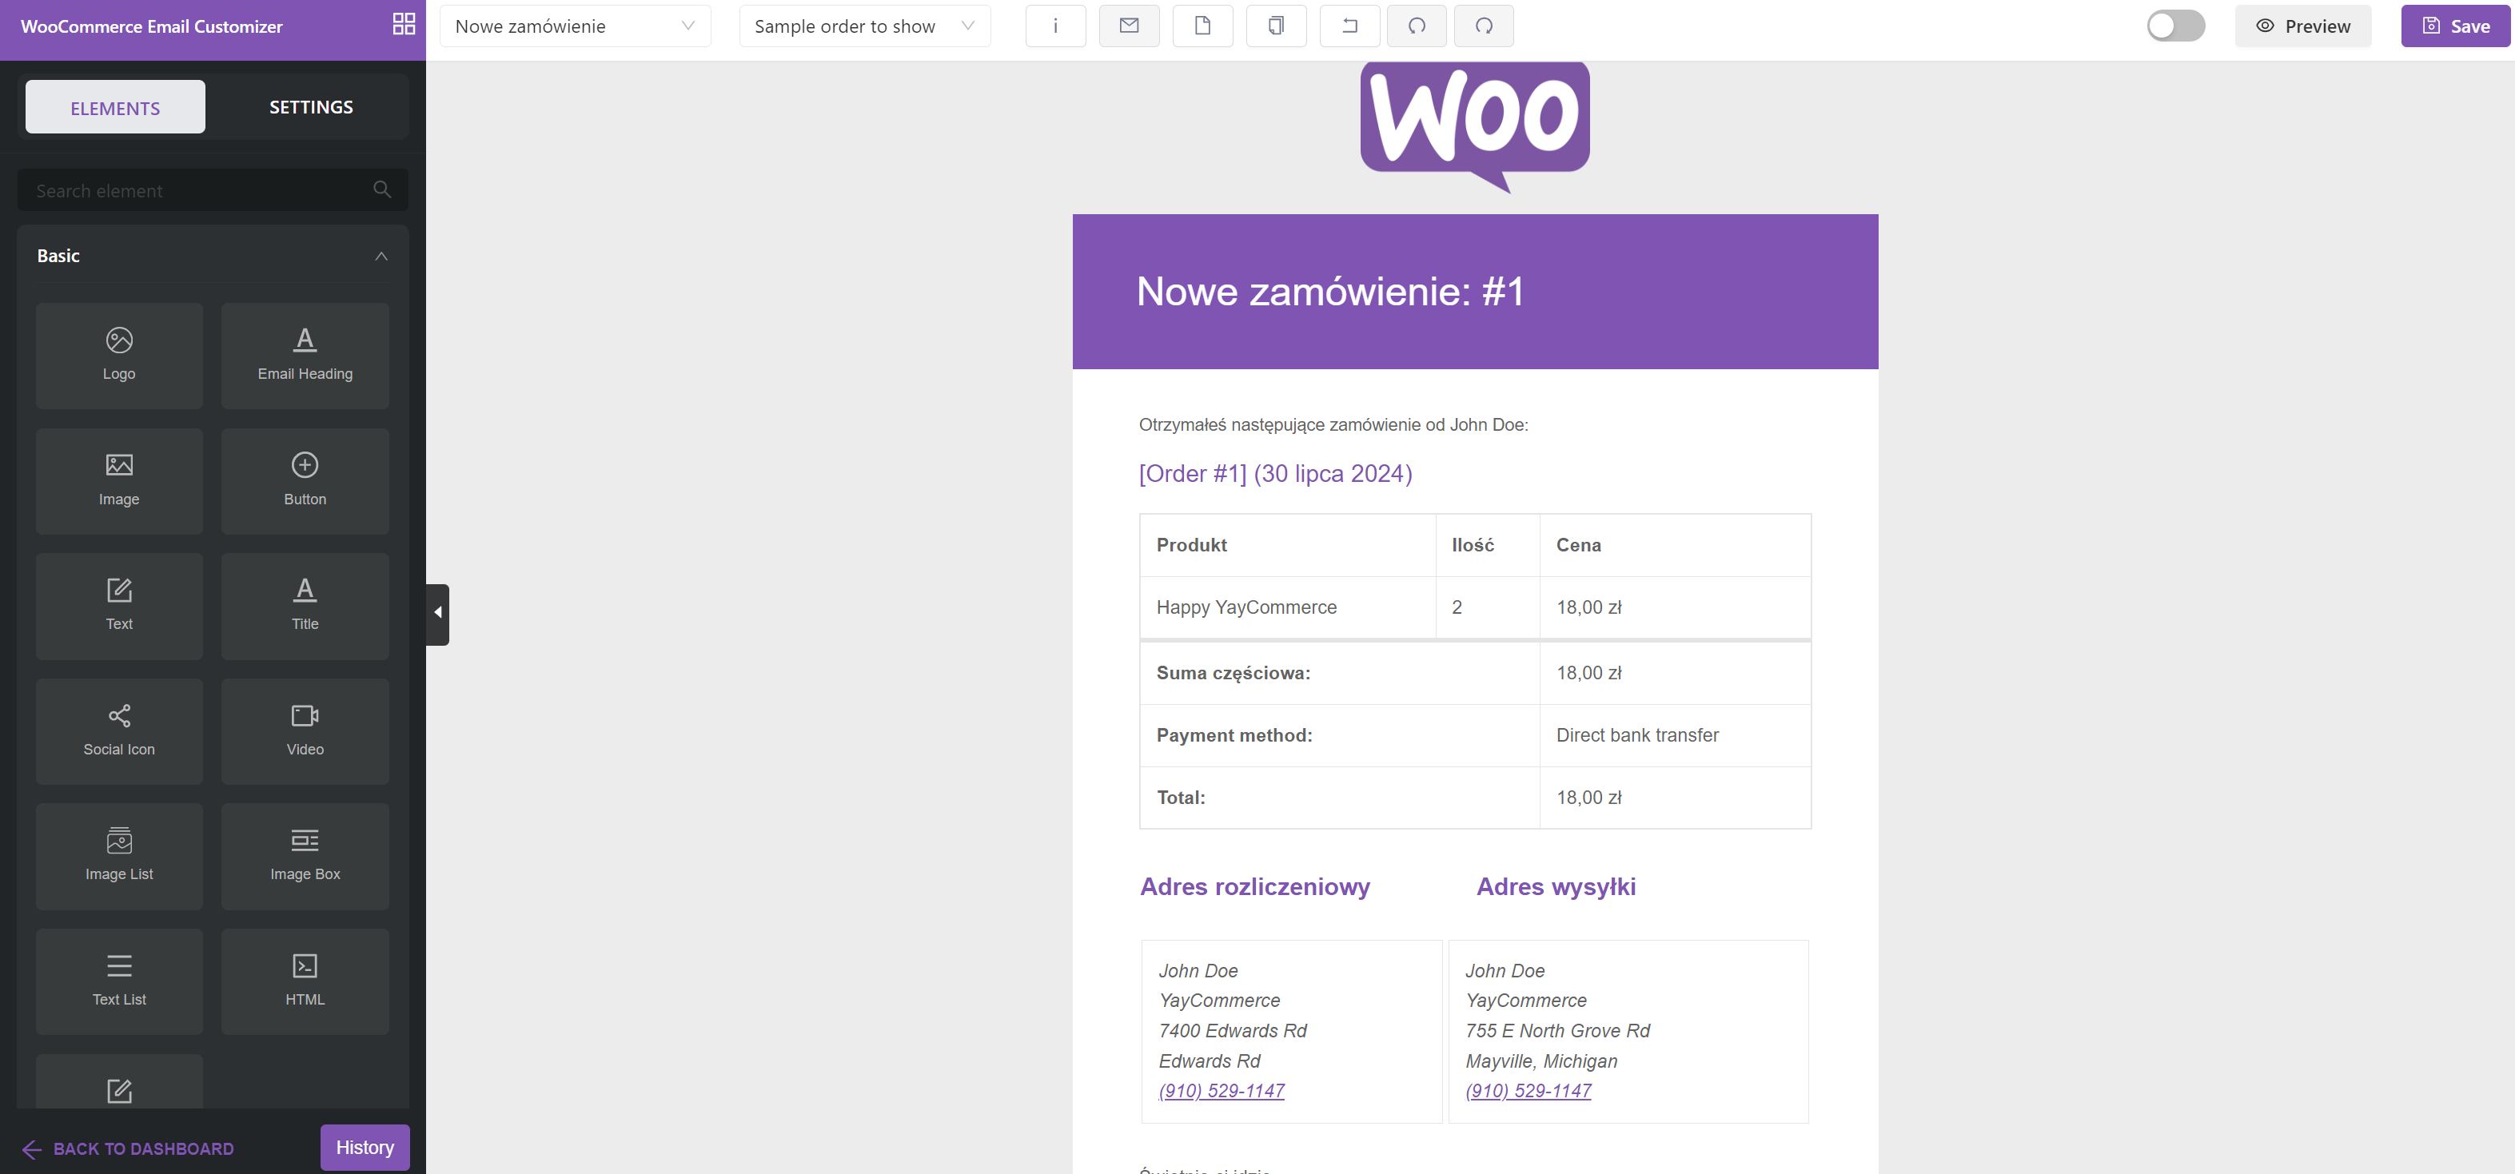
Task: Select the Text element
Action: pos(119,606)
